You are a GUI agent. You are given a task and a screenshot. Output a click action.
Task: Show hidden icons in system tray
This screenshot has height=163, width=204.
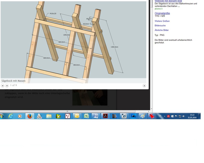pyautogui.click(x=165, y=116)
